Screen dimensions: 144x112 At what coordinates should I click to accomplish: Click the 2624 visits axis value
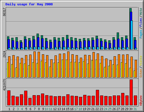(x=4, y=54)
